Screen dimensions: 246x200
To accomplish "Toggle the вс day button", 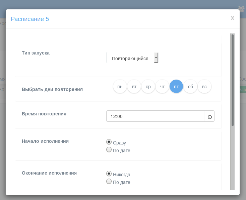I will [x=204, y=86].
